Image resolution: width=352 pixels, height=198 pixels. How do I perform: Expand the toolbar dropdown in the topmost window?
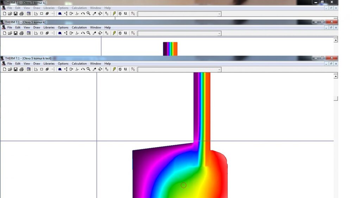(219, 14)
